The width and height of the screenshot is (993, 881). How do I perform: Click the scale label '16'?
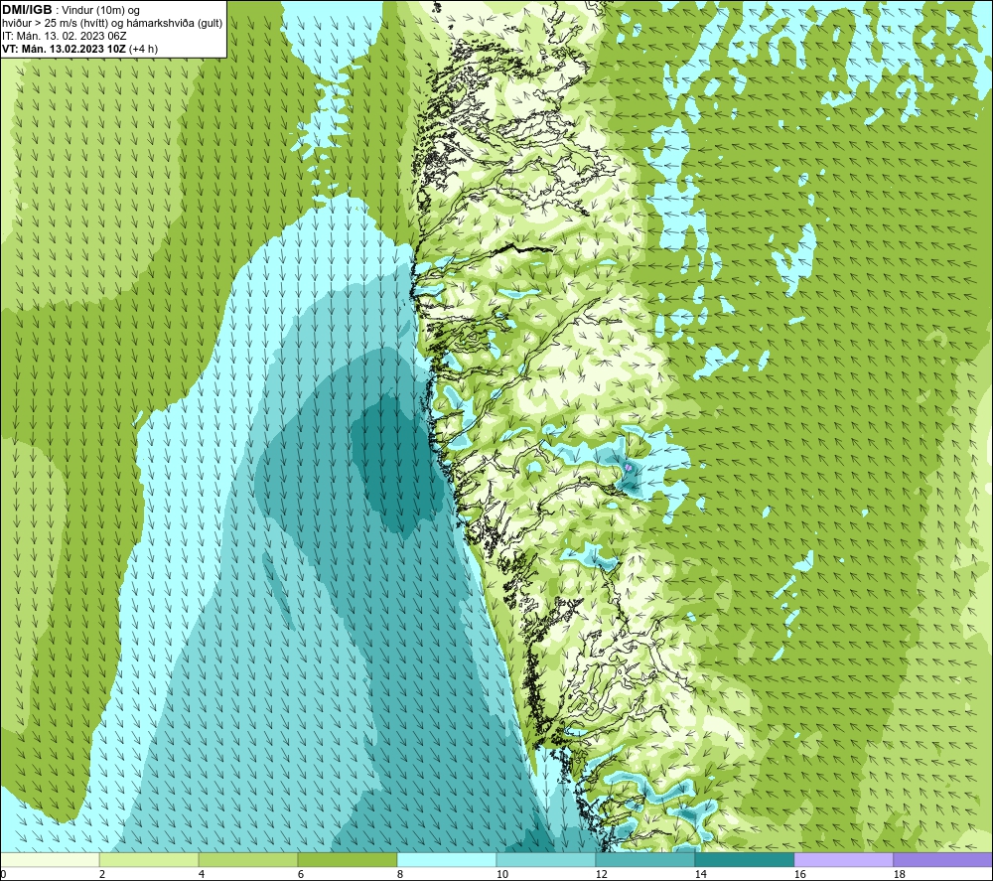pos(799,874)
